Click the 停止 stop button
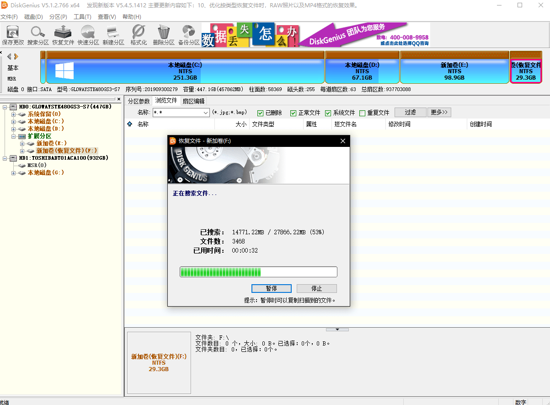The height and width of the screenshot is (405, 550). (x=317, y=288)
